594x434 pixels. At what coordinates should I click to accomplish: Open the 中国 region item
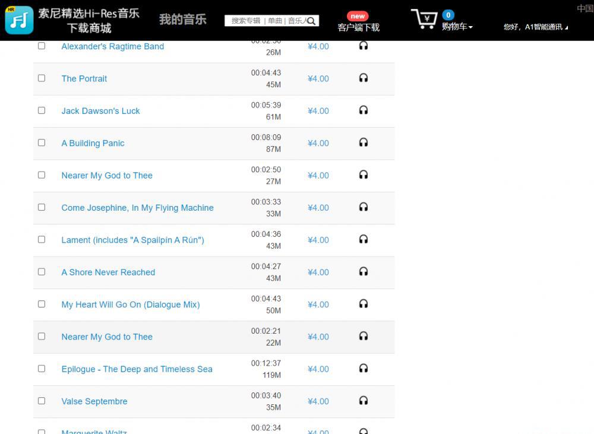(585, 8)
